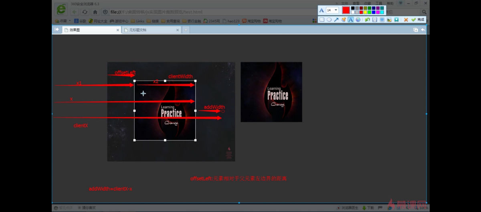The width and height of the screenshot is (481, 212).
Task: Click the restore tabs icon at tab bar right
Action: pos(416,30)
